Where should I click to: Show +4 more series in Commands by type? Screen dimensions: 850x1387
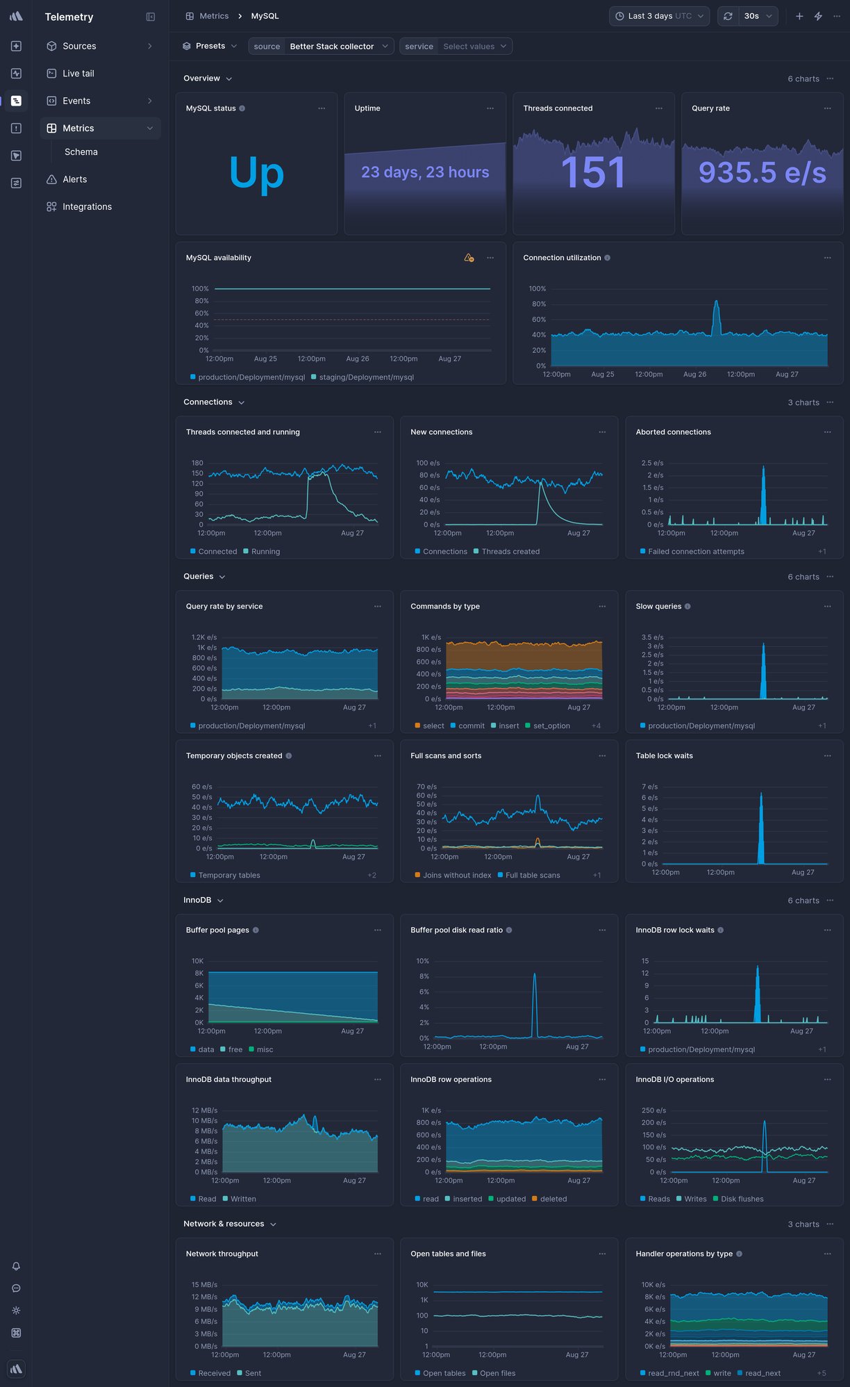tap(596, 726)
